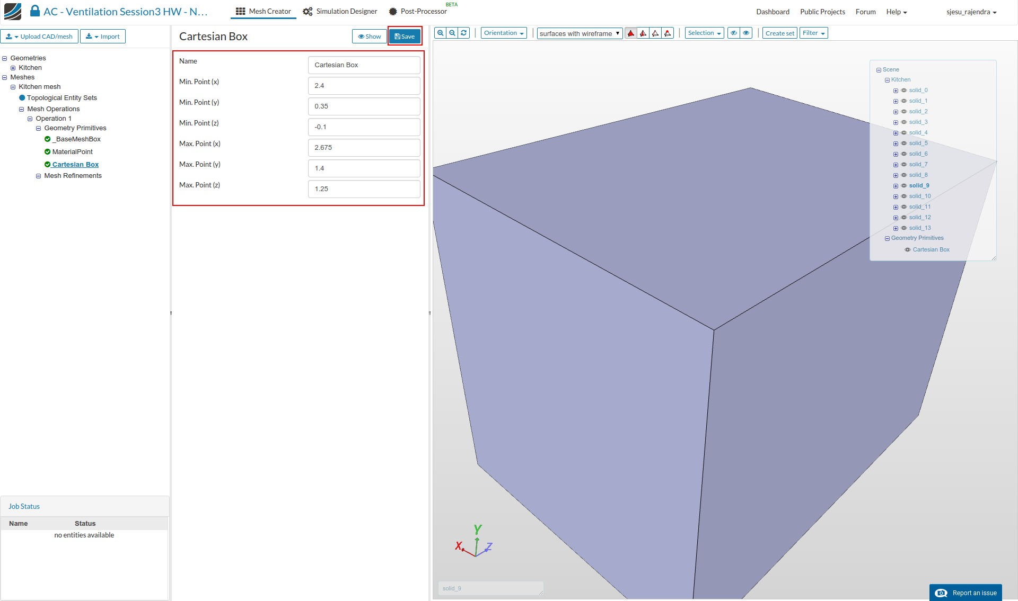Toggle visibility of Cartesian Box in scene
The height and width of the screenshot is (601, 1018).
coord(908,249)
